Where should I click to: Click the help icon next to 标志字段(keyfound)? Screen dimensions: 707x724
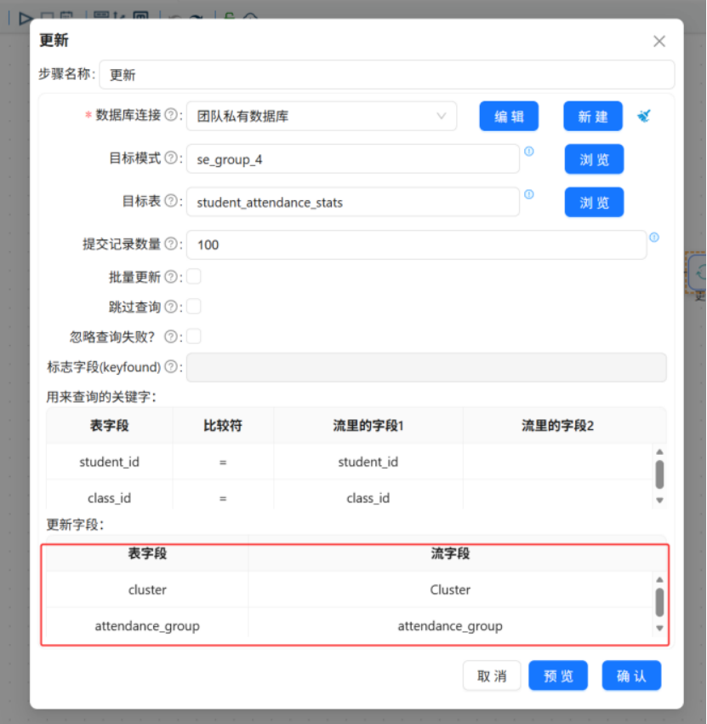pyautogui.click(x=171, y=366)
